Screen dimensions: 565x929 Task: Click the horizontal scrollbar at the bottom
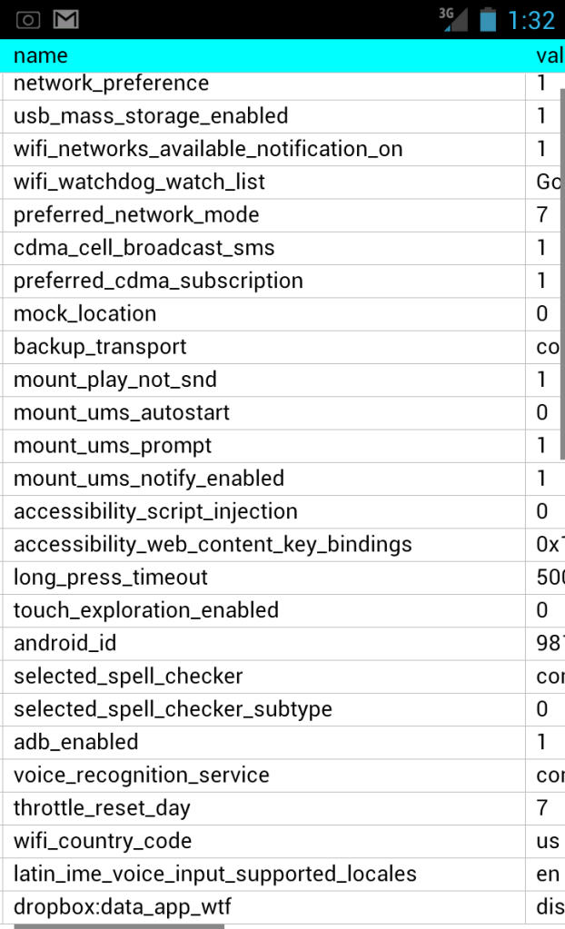tap(119, 925)
